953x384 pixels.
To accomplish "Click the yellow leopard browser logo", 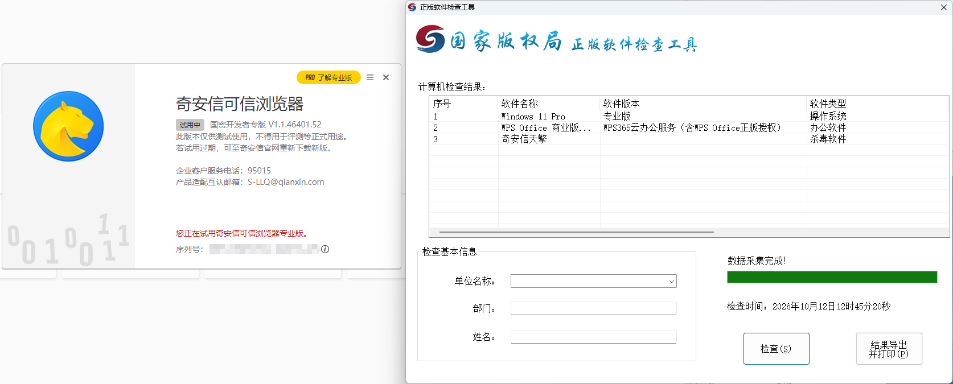I will point(68,126).
